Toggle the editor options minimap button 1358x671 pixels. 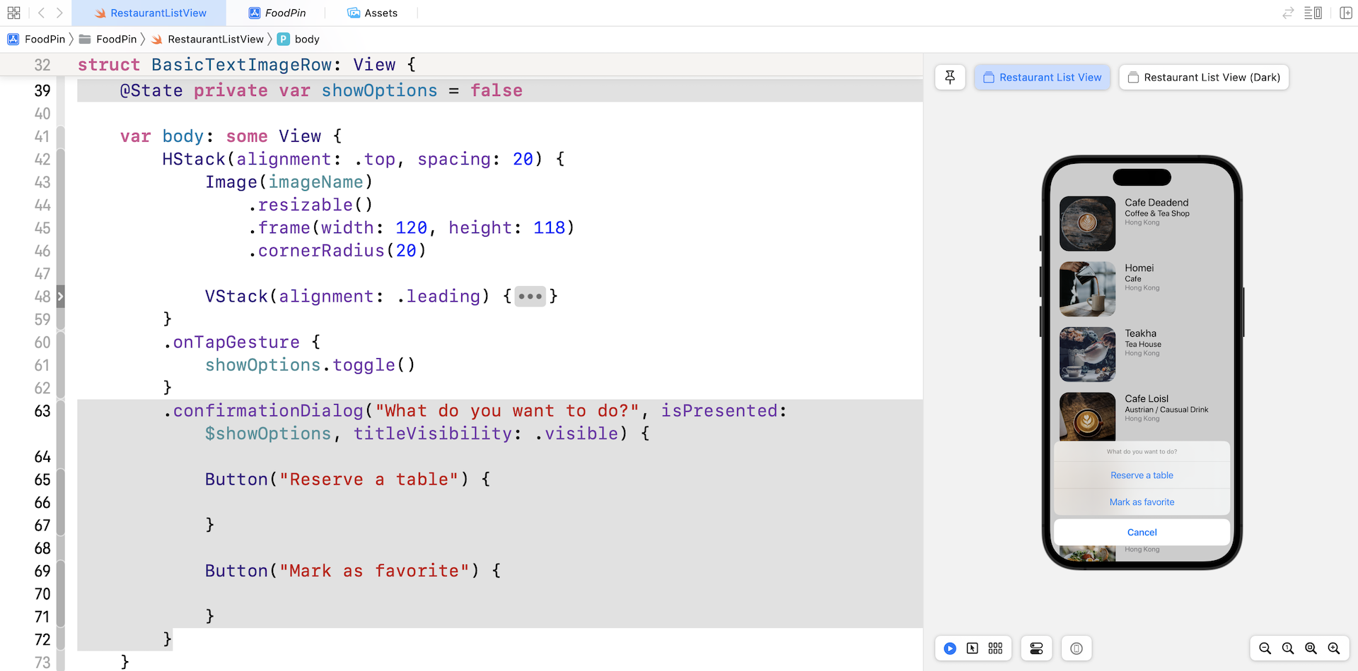pyautogui.click(x=1313, y=13)
